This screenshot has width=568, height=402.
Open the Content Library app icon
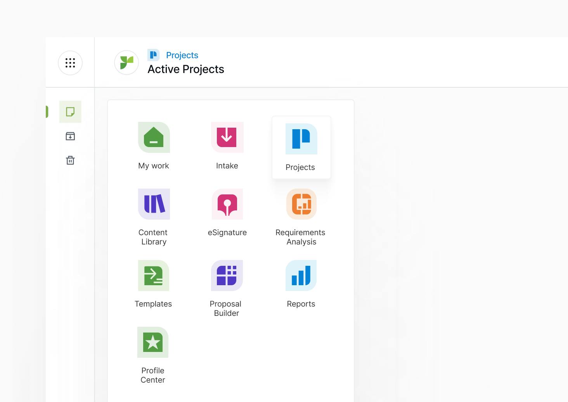154,204
